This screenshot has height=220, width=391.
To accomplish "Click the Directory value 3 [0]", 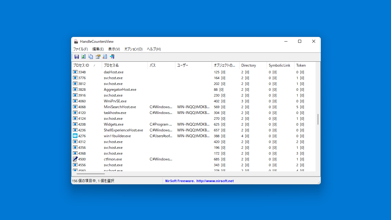I will click(245, 101).
